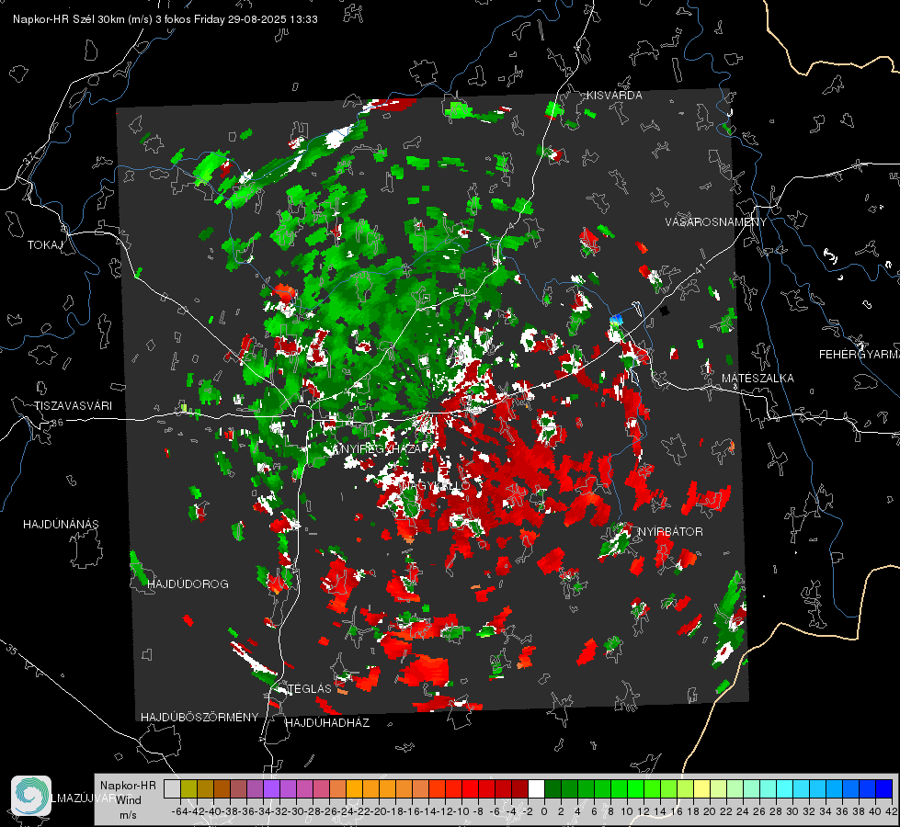Select the cyan swatch between 28 and 30
The width and height of the screenshot is (900, 827).
click(785, 788)
